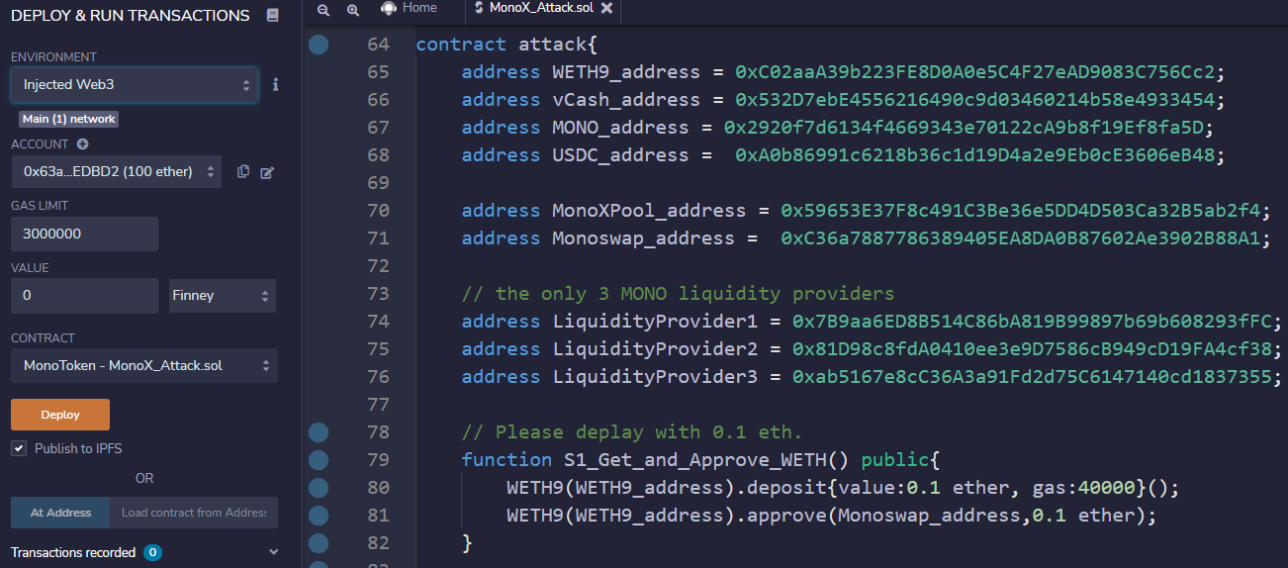
Task: Click the WETH9 deposit call line
Action: [843, 488]
